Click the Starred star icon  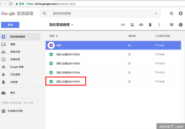[x=3, y=75]
